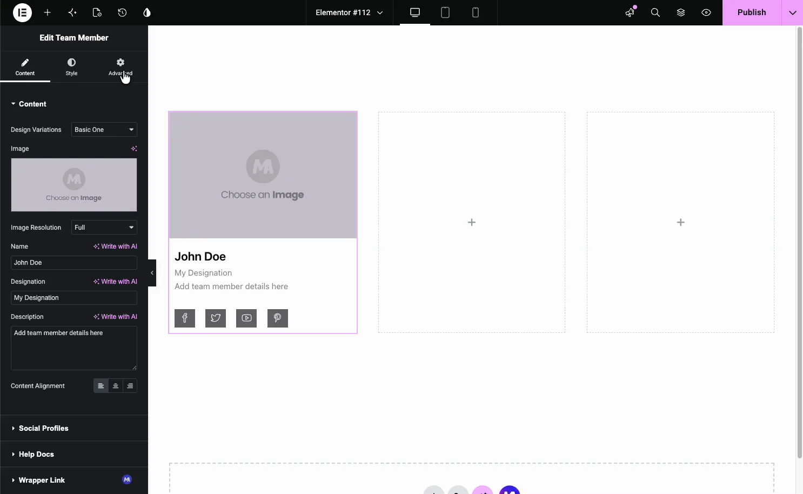This screenshot has height=494, width=803.
Task: Click the Add Element plus icon
Action: pos(48,12)
